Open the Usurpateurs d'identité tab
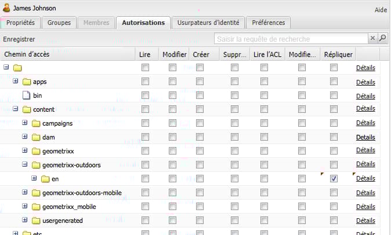 pyautogui.click(x=208, y=23)
